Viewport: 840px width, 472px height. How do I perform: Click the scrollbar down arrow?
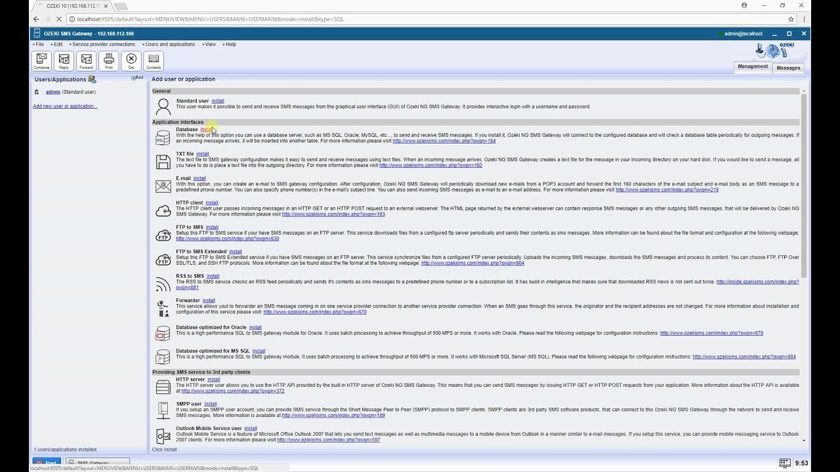tap(805, 441)
